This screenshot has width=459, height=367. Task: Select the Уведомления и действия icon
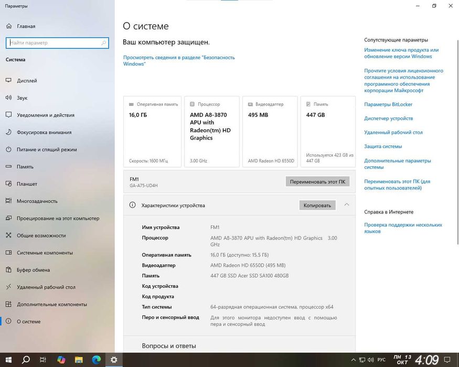click(x=9, y=115)
